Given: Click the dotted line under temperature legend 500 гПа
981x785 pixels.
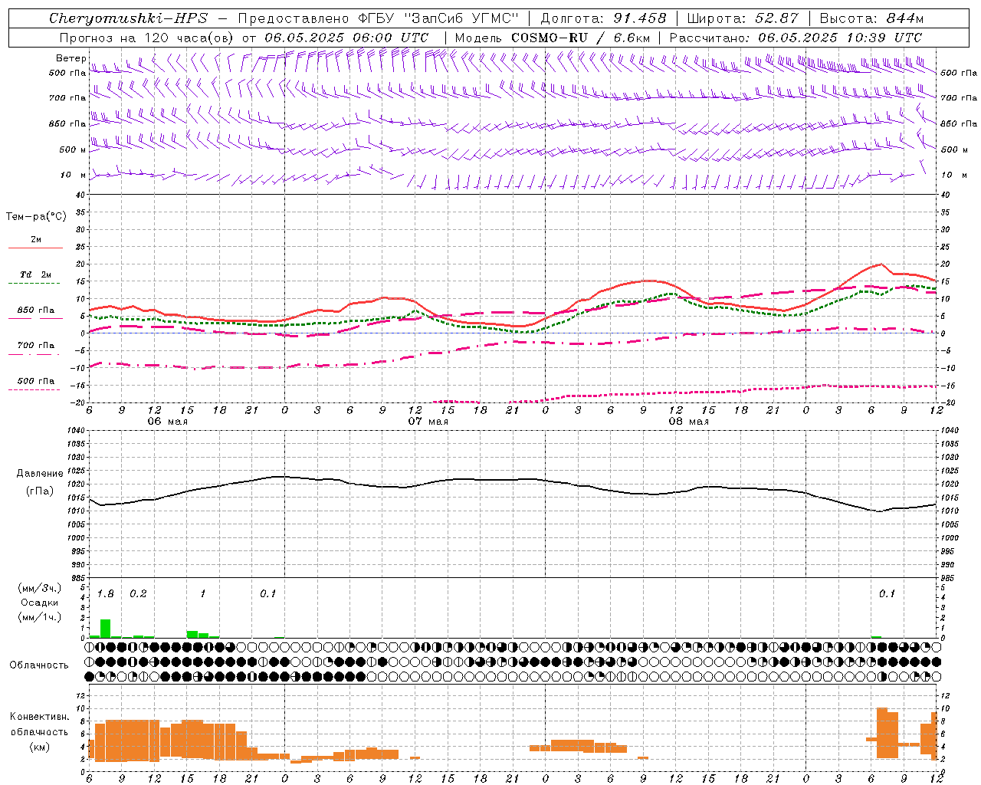Looking at the screenshot, I should click(x=35, y=389).
